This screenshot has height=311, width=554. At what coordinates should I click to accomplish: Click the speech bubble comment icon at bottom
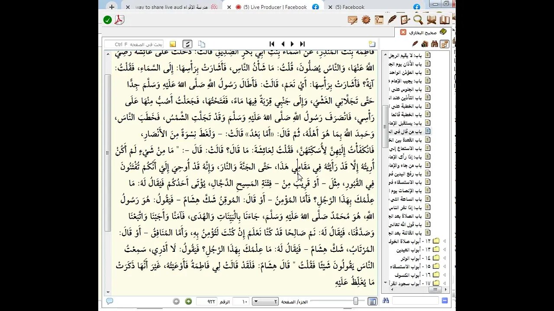tap(110, 301)
